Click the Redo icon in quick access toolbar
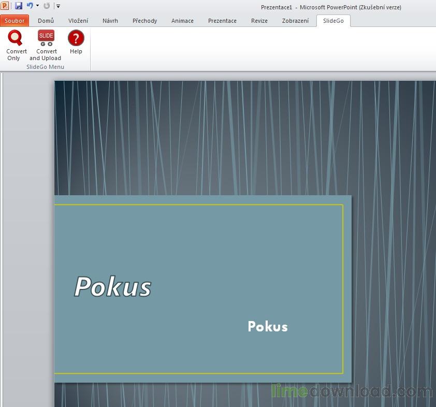The height and width of the screenshot is (407, 436). click(47, 6)
